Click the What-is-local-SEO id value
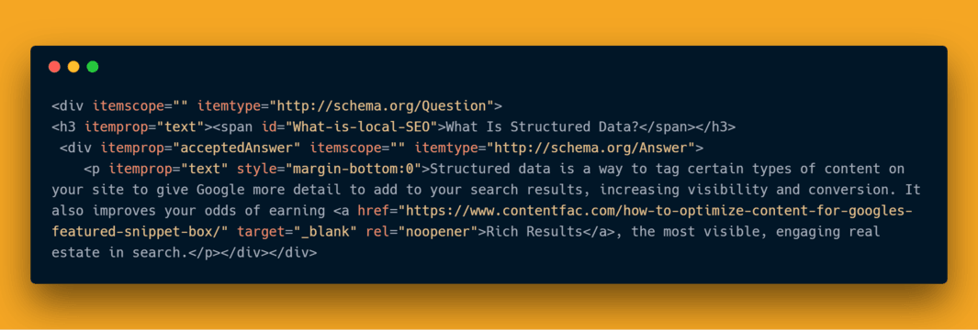This screenshot has height=330, width=978. click(x=362, y=127)
